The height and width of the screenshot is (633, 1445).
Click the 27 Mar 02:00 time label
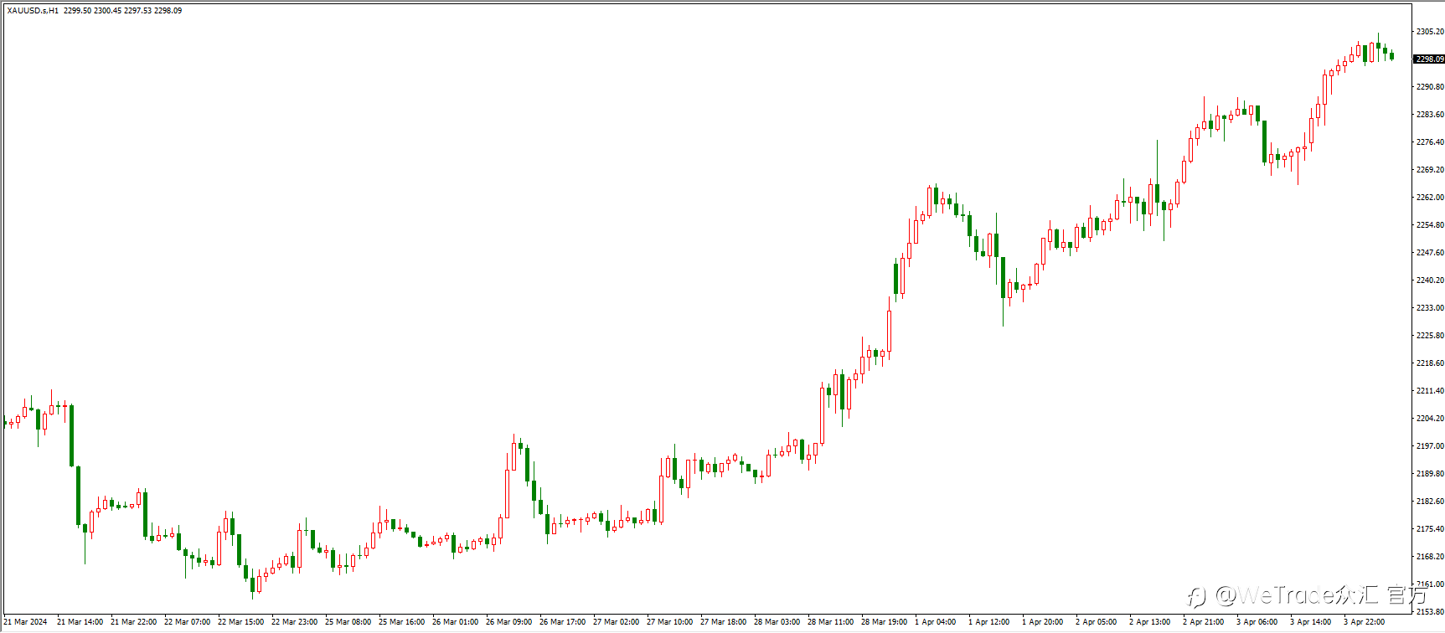(616, 622)
